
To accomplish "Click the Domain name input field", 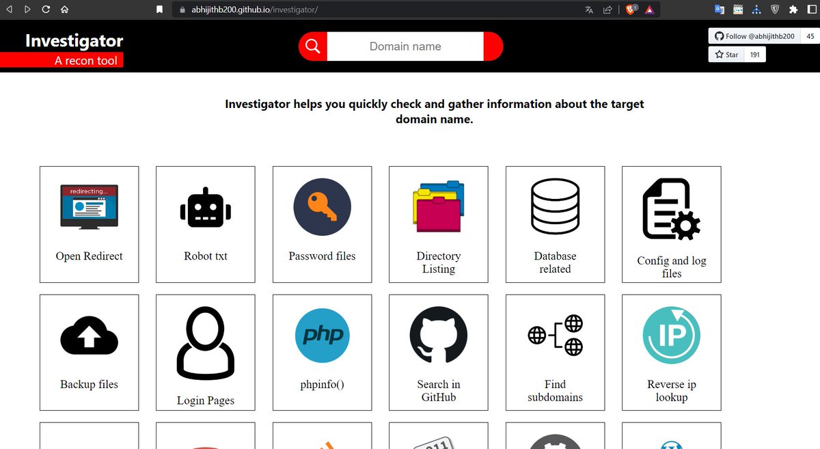I will click(x=405, y=46).
